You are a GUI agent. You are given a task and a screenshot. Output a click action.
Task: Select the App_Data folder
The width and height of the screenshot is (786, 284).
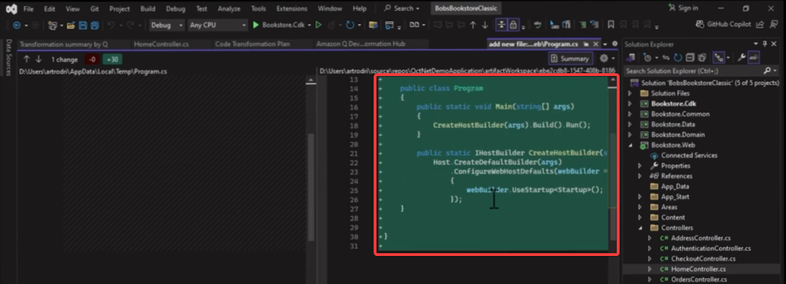(x=675, y=186)
